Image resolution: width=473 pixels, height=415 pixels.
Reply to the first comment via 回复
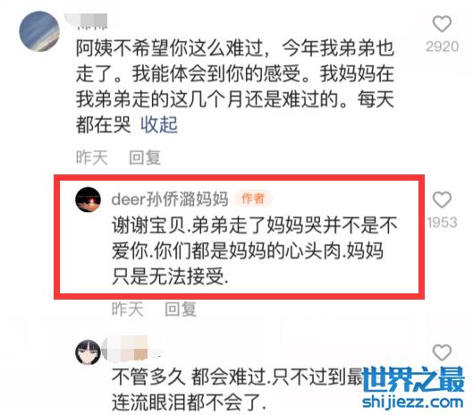pyautogui.click(x=145, y=157)
